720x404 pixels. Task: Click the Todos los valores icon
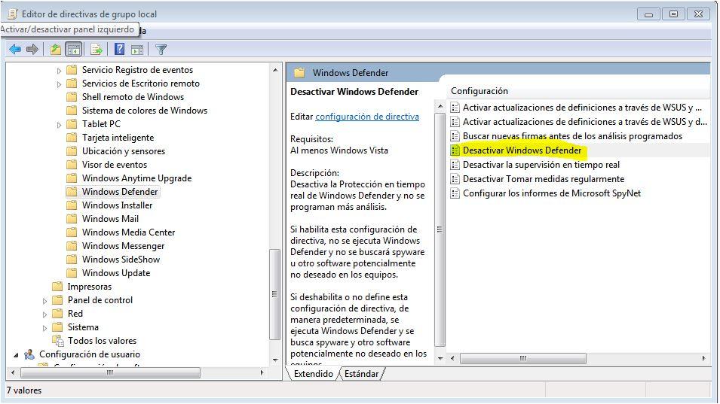pos(58,341)
